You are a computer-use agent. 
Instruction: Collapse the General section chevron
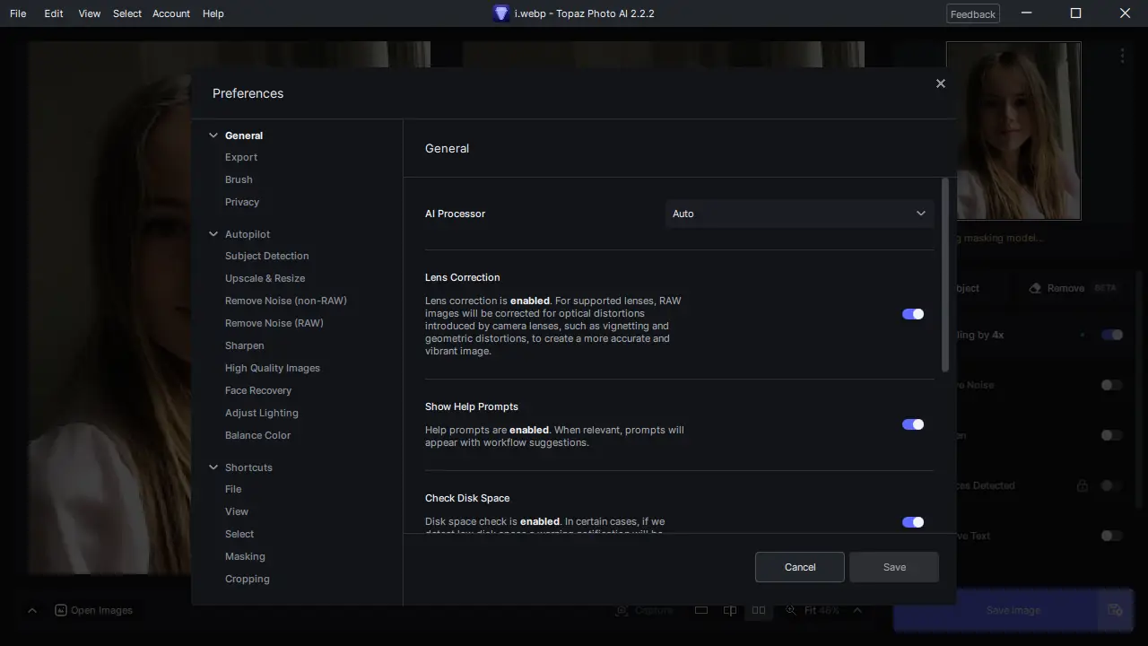[213, 135]
